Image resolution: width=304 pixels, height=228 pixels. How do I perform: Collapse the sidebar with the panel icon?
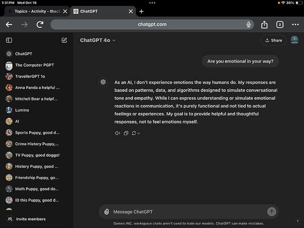pos(9,40)
